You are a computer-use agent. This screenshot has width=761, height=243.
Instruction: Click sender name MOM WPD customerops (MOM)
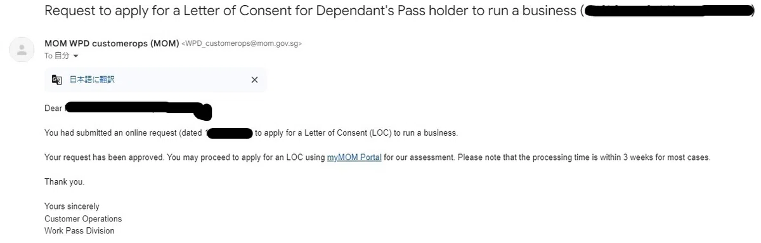[112, 43]
